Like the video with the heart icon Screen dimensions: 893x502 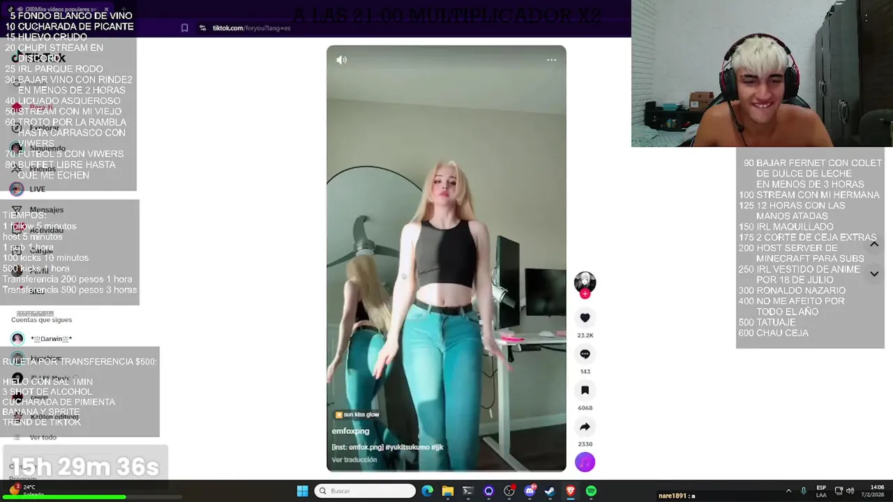pyautogui.click(x=585, y=318)
